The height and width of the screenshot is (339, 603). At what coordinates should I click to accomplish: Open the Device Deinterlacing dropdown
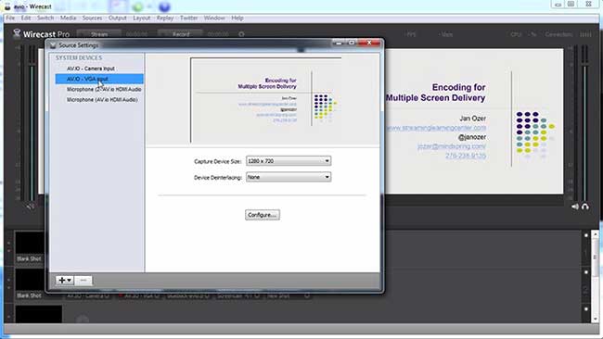coord(289,177)
